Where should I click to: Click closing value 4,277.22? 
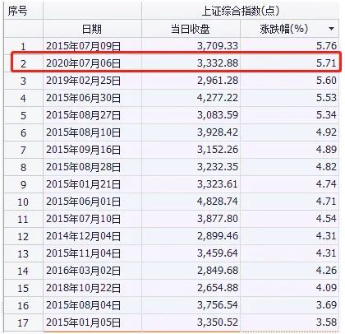coord(218,98)
